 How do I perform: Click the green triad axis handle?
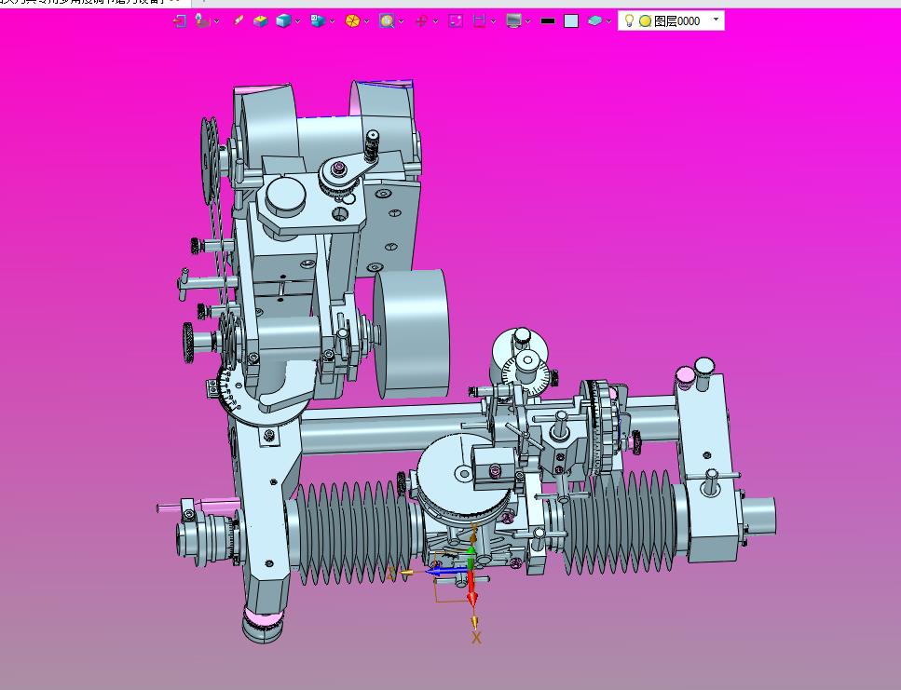pyautogui.click(x=471, y=556)
